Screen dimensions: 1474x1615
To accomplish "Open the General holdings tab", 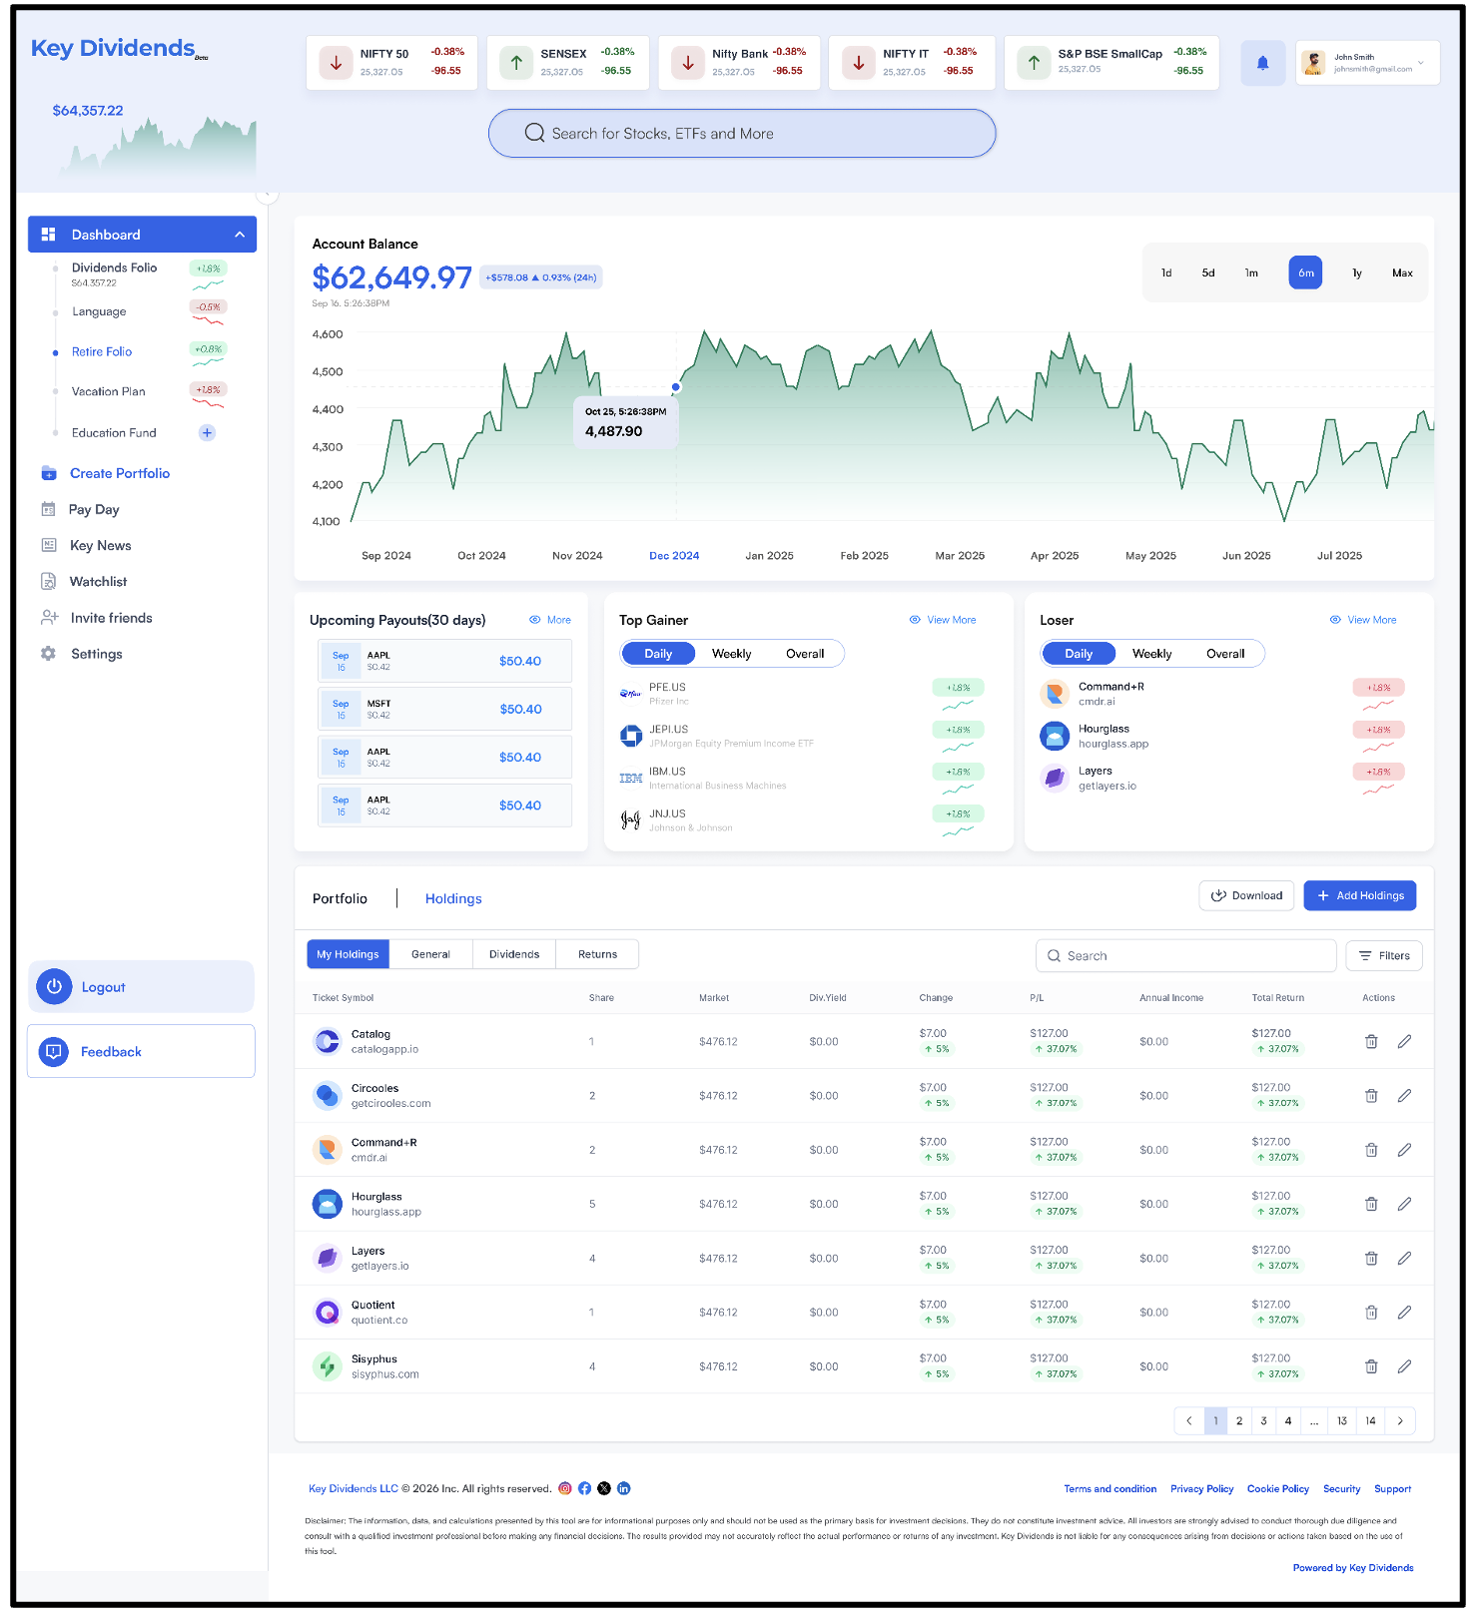I will click(430, 954).
